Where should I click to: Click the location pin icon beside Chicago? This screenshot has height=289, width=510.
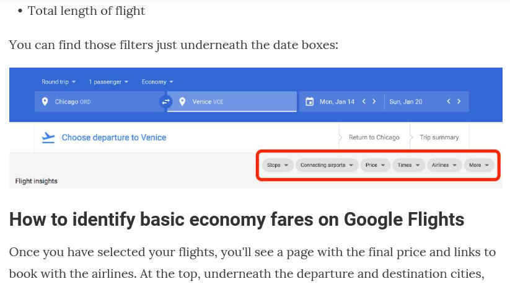click(x=45, y=102)
